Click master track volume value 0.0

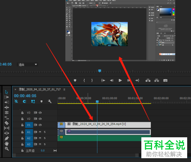pos(43,151)
